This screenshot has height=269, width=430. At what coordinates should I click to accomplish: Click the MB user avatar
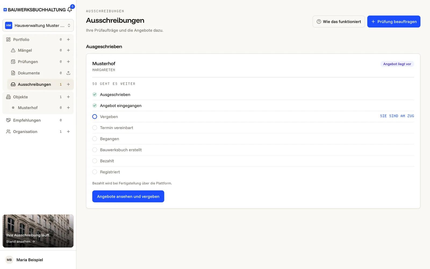pyautogui.click(x=9, y=260)
